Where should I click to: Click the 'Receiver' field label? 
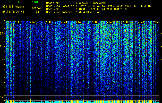(52, 9)
